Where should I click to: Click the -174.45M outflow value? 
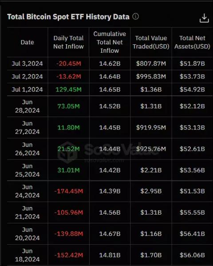tap(69, 192)
